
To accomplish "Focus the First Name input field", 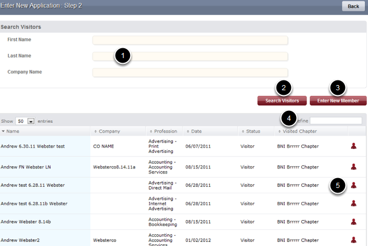I will (x=190, y=40).
